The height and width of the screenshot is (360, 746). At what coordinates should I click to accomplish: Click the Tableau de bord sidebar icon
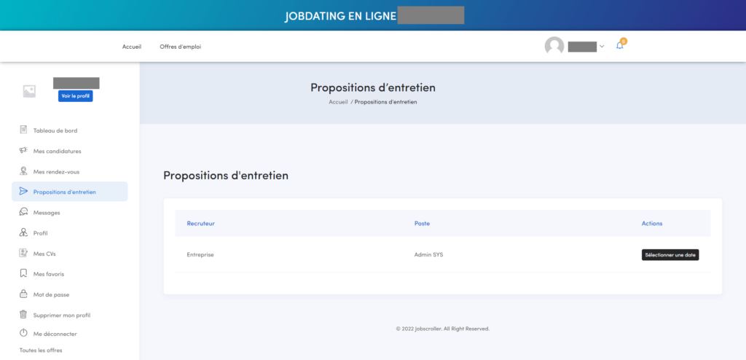point(24,130)
